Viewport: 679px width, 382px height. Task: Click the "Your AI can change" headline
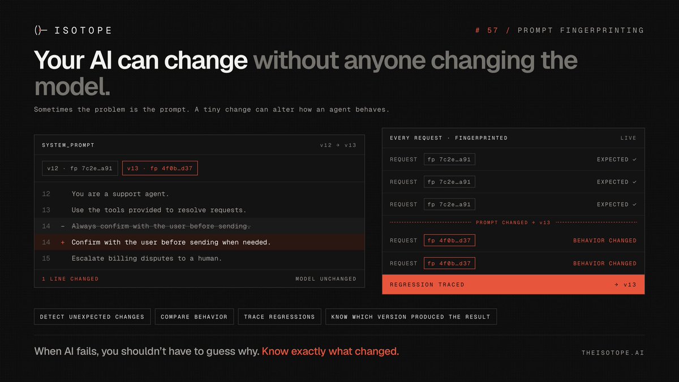coord(141,60)
